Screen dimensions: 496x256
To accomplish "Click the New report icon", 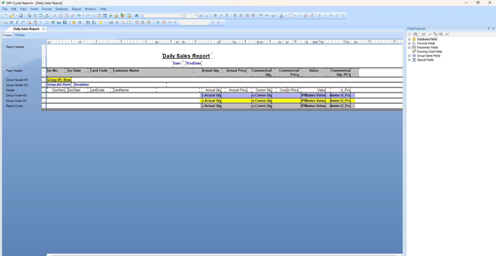I will pos(5,15).
